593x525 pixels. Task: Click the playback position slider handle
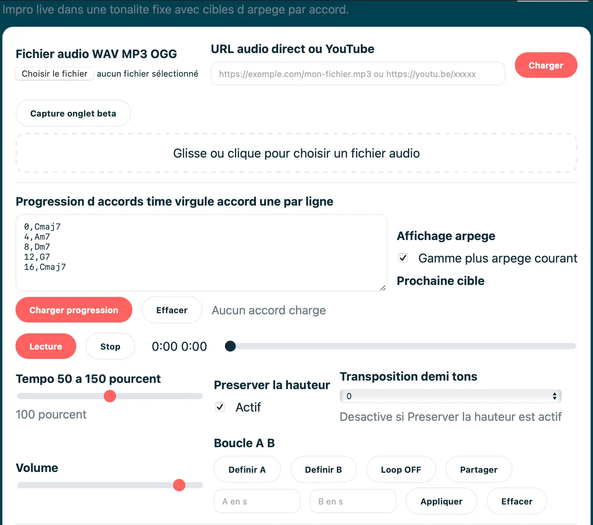click(230, 346)
